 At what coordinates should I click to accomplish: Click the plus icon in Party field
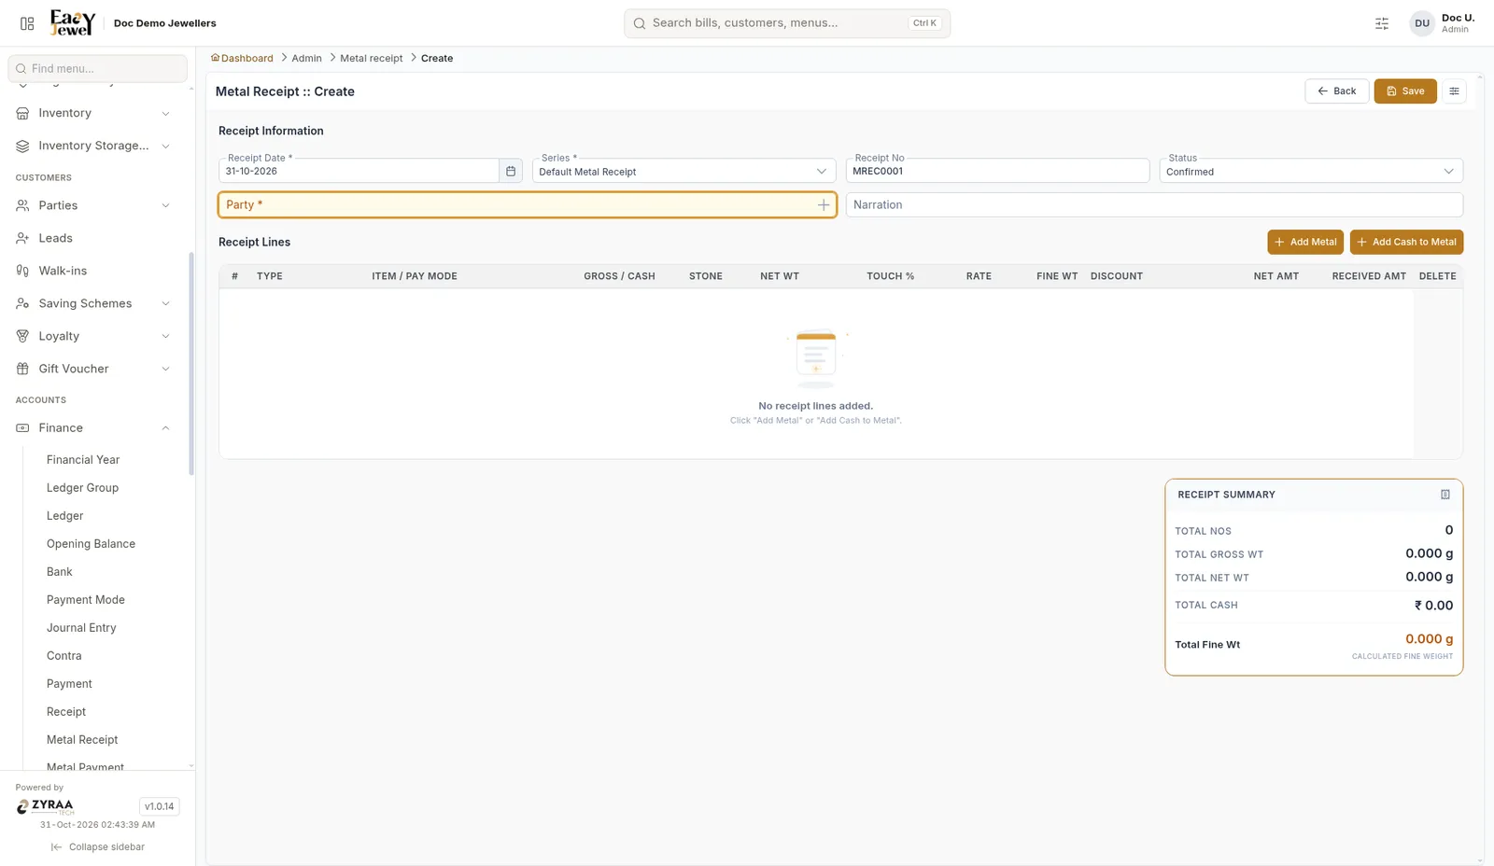pyautogui.click(x=824, y=204)
